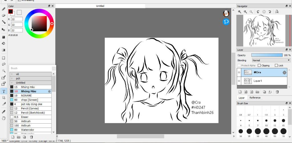Collapse the Untitled brush group

click(x=12, y=83)
